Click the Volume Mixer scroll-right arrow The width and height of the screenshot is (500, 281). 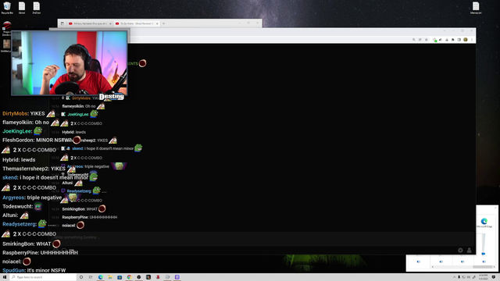pos(495,267)
